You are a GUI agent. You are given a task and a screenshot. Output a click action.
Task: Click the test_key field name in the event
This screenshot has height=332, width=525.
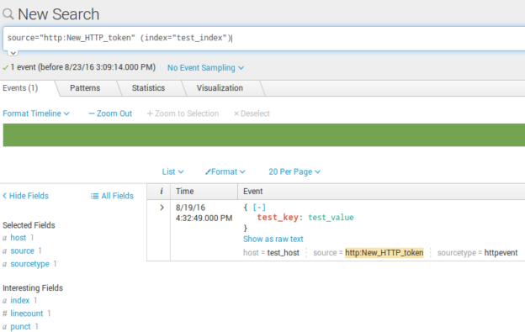coord(278,218)
